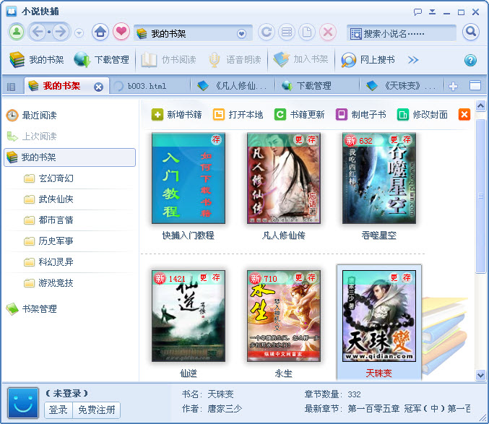
Task: Click the window layout icon right of tabs
Action: (475, 85)
